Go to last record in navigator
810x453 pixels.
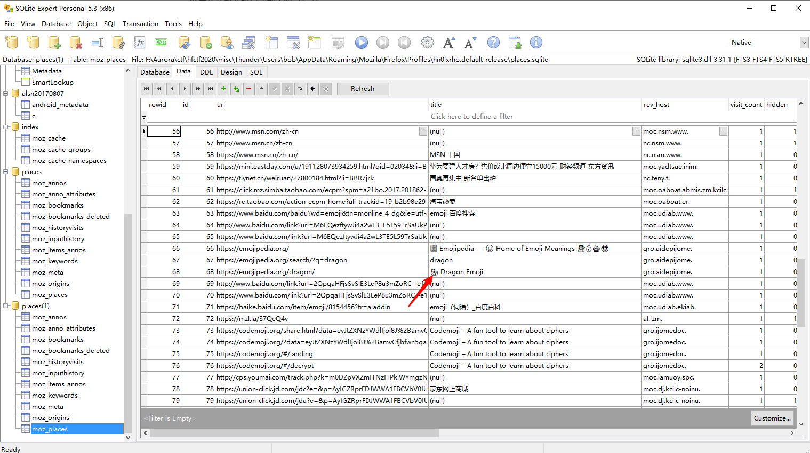point(211,89)
